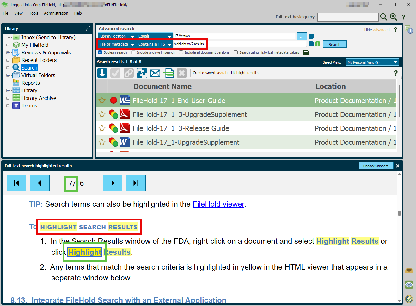Open the Select View dropdown

tap(372, 62)
